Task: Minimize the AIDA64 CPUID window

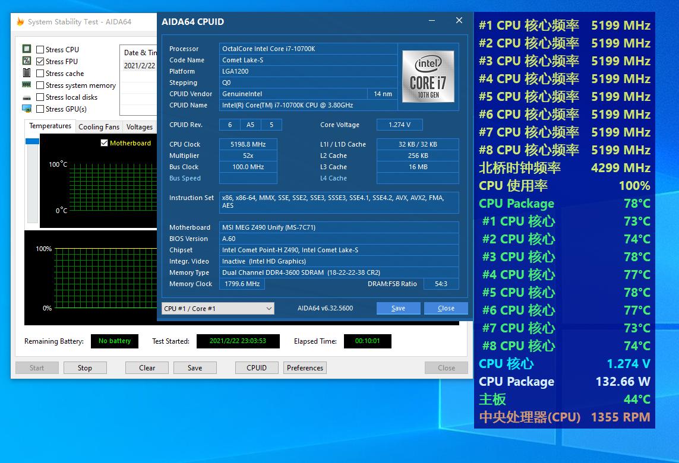Action: pyautogui.click(x=432, y=20)
